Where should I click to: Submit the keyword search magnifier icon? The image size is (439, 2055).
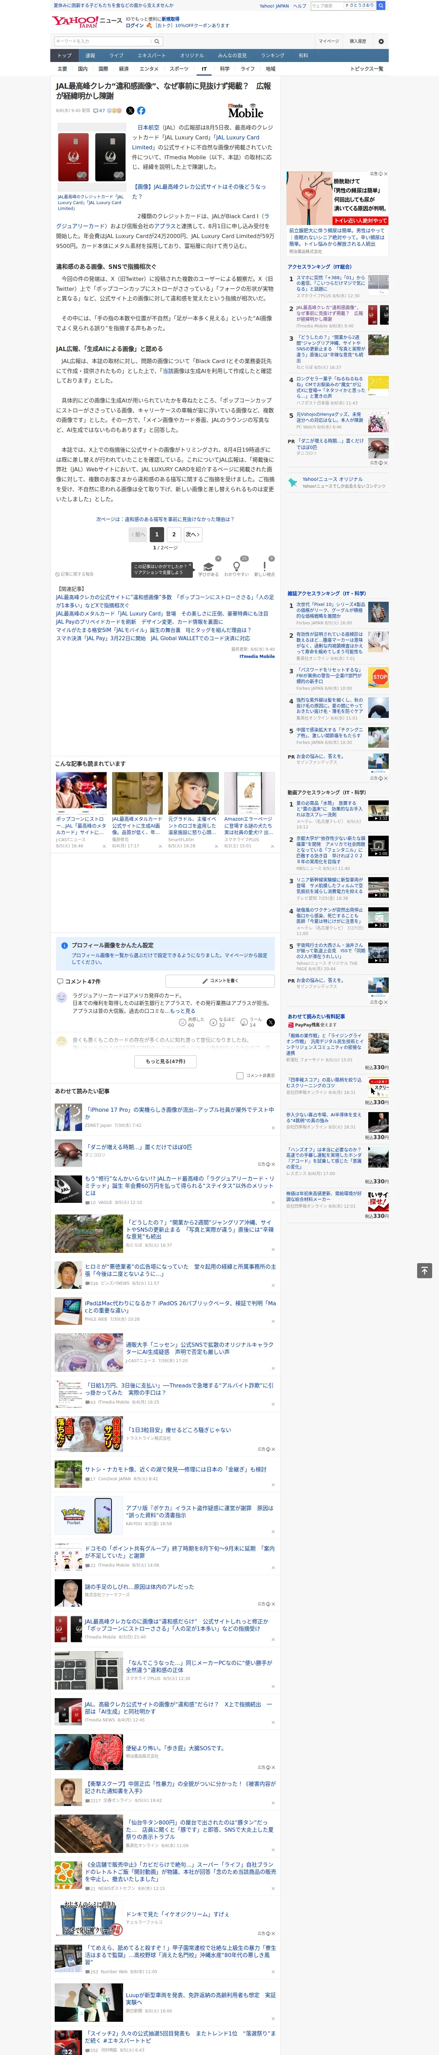coord(156,41)
